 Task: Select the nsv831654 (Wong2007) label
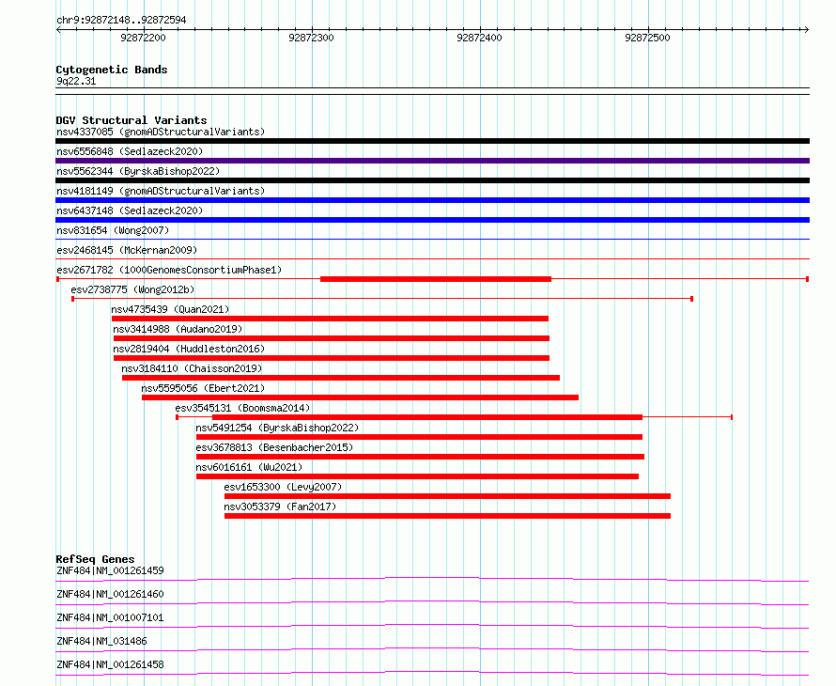tap(113, 230)
